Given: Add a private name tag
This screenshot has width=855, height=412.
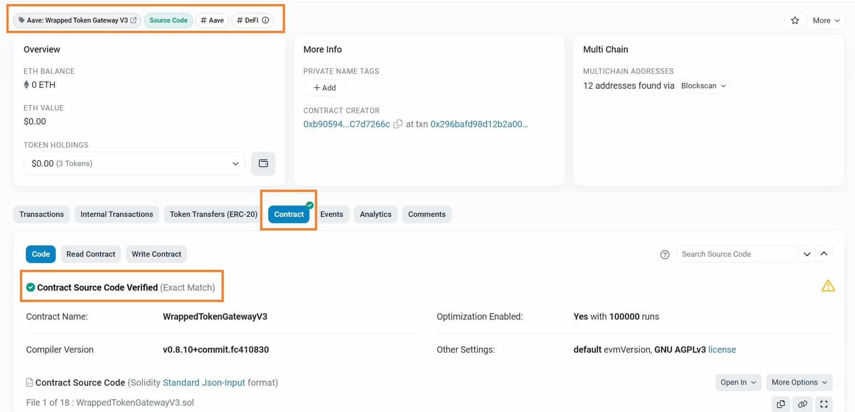Looking at the screenshot, I should (x=324, y=88).
